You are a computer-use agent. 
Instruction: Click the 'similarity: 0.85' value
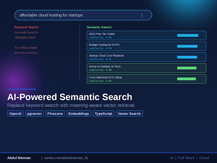100,81
